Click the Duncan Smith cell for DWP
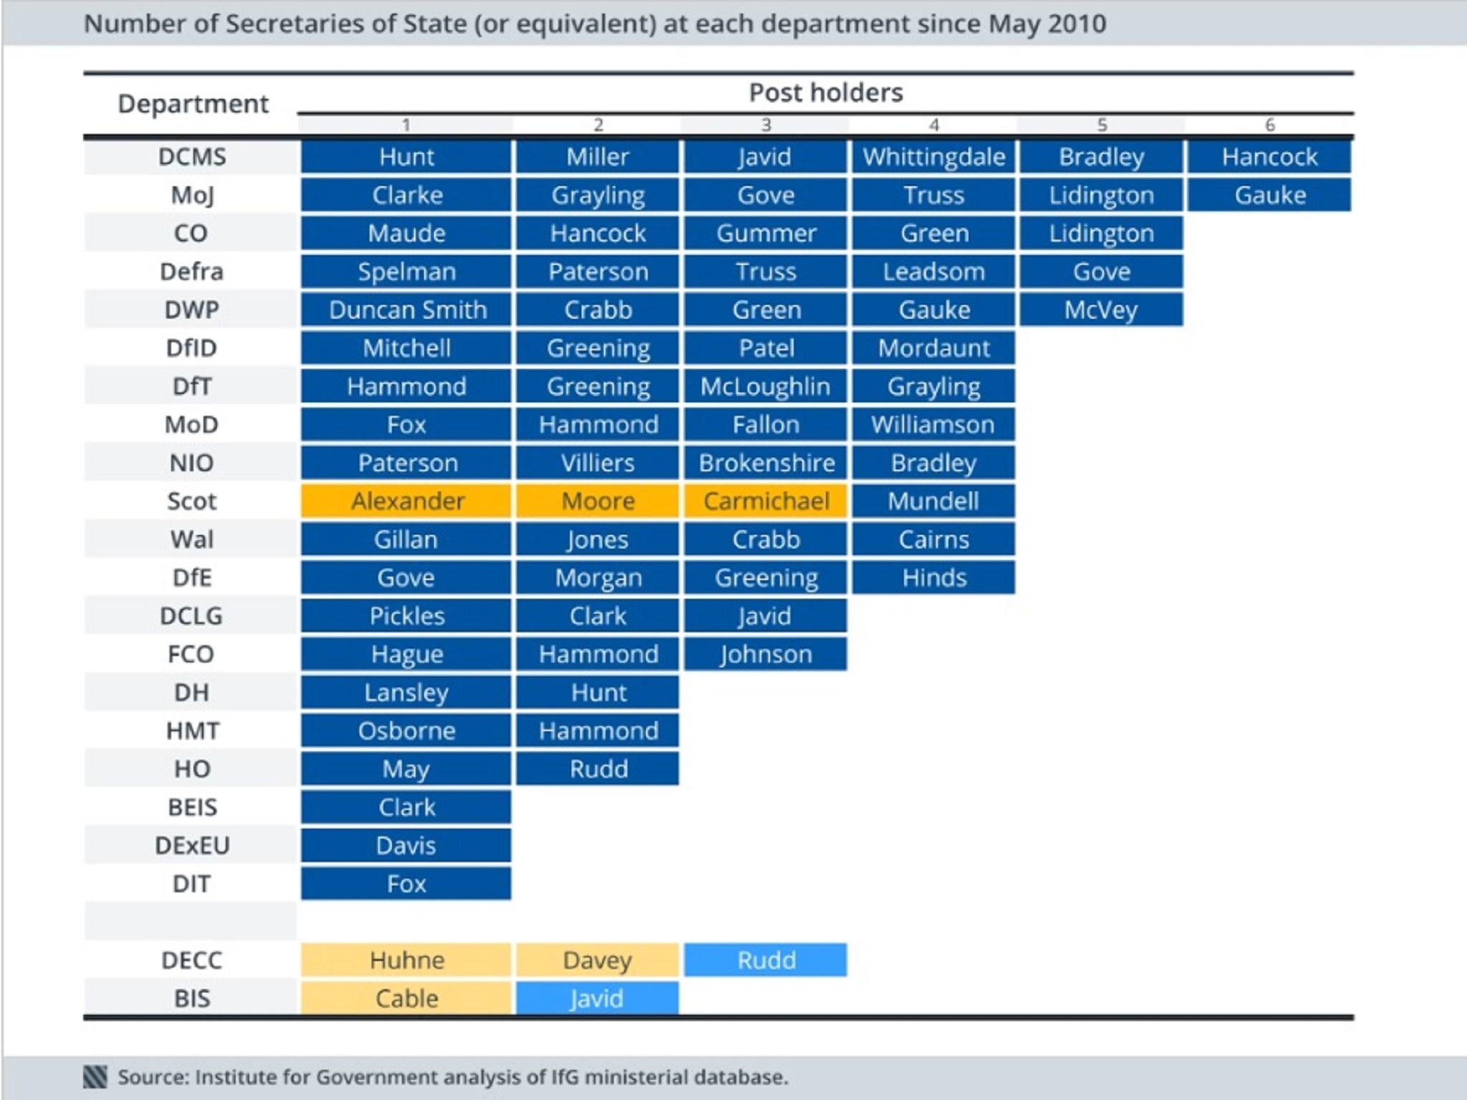The image size is (1467, 1100). 406,310
